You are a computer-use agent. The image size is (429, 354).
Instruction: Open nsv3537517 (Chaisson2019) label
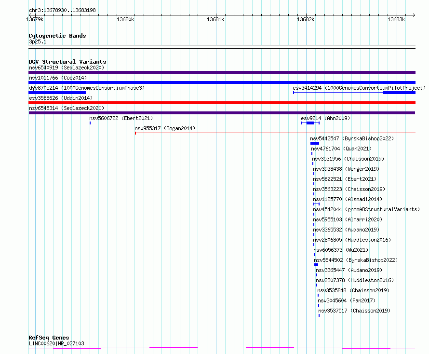354,311
